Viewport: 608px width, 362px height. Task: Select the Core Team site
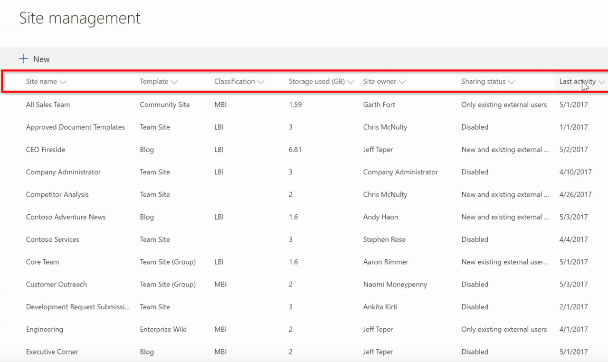[x=42, y=262]
